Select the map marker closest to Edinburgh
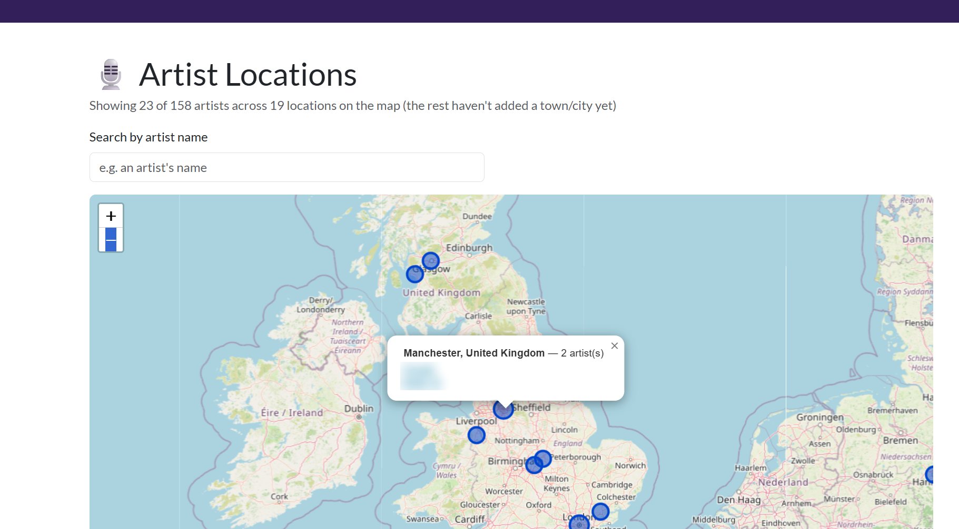Image resolution: width=959 pixels, height=529 pixels. click(x=430, y=261)
